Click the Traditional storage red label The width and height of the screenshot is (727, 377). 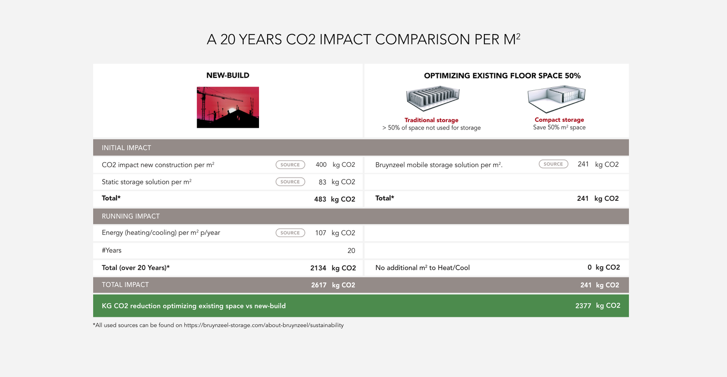click(x=431, y=120)
